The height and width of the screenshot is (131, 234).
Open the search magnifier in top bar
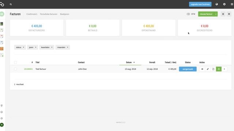pos(11,4)
